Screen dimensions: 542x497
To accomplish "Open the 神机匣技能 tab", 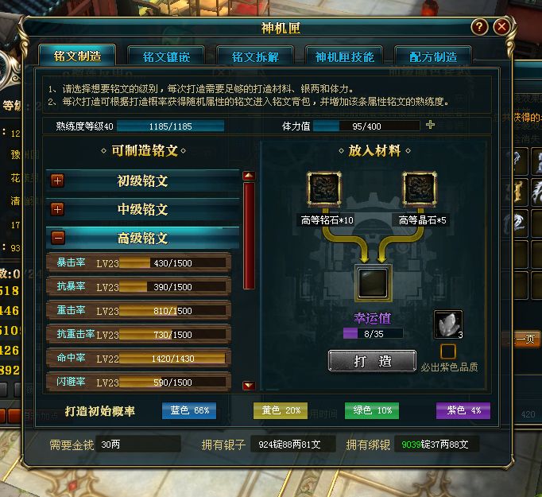I will point(344,56).
